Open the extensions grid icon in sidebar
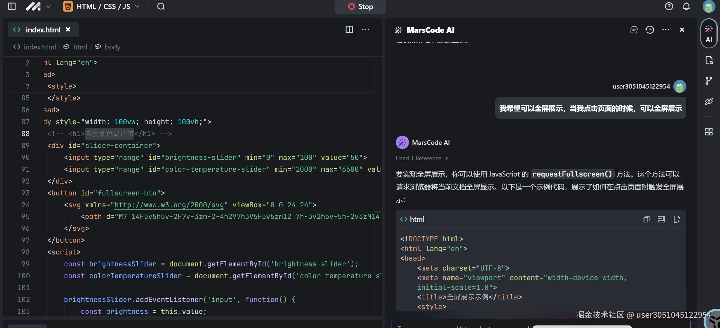Viewport: 720px width, 328px height. point(709,132)
